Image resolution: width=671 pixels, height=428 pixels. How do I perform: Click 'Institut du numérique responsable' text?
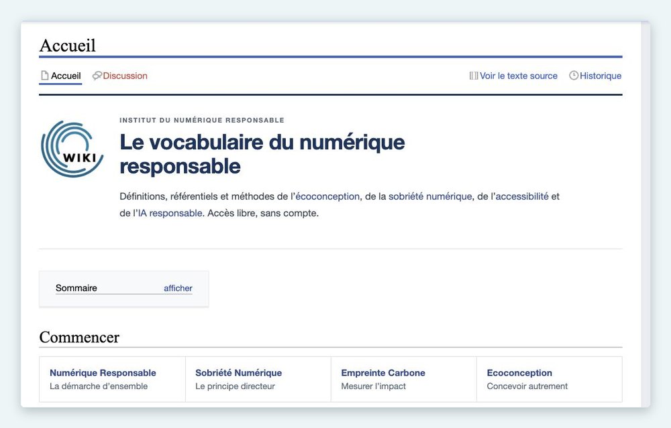point(202,121)
